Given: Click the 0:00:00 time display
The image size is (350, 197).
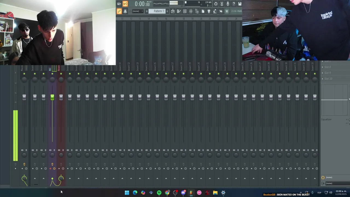Looking at the screenshot, I should pyautogui.click(x=142, y=4).
